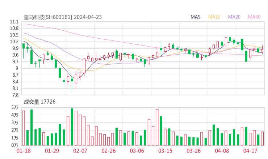Click the 02-26 x-axis date label
The image size is (268, 159).
[x=108, y=151]
